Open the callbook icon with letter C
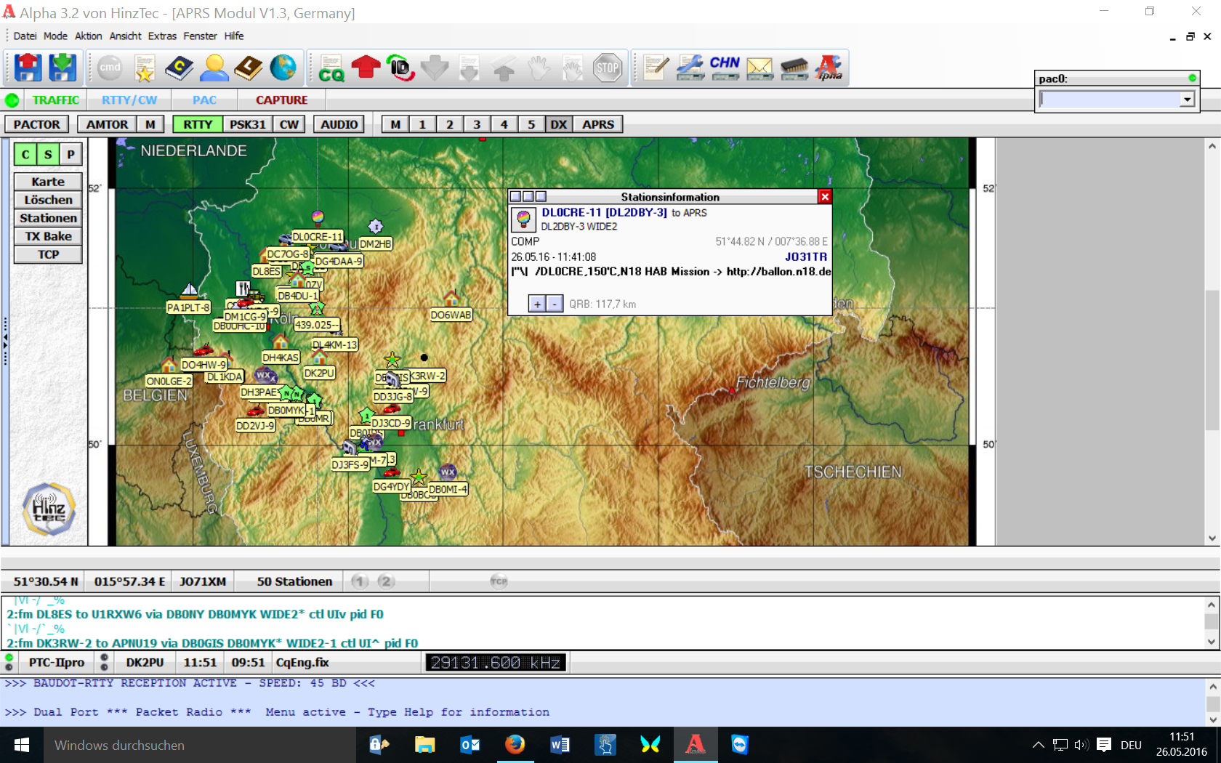The width and height of the screenshot is (1221, 763). tap(180, 68)
